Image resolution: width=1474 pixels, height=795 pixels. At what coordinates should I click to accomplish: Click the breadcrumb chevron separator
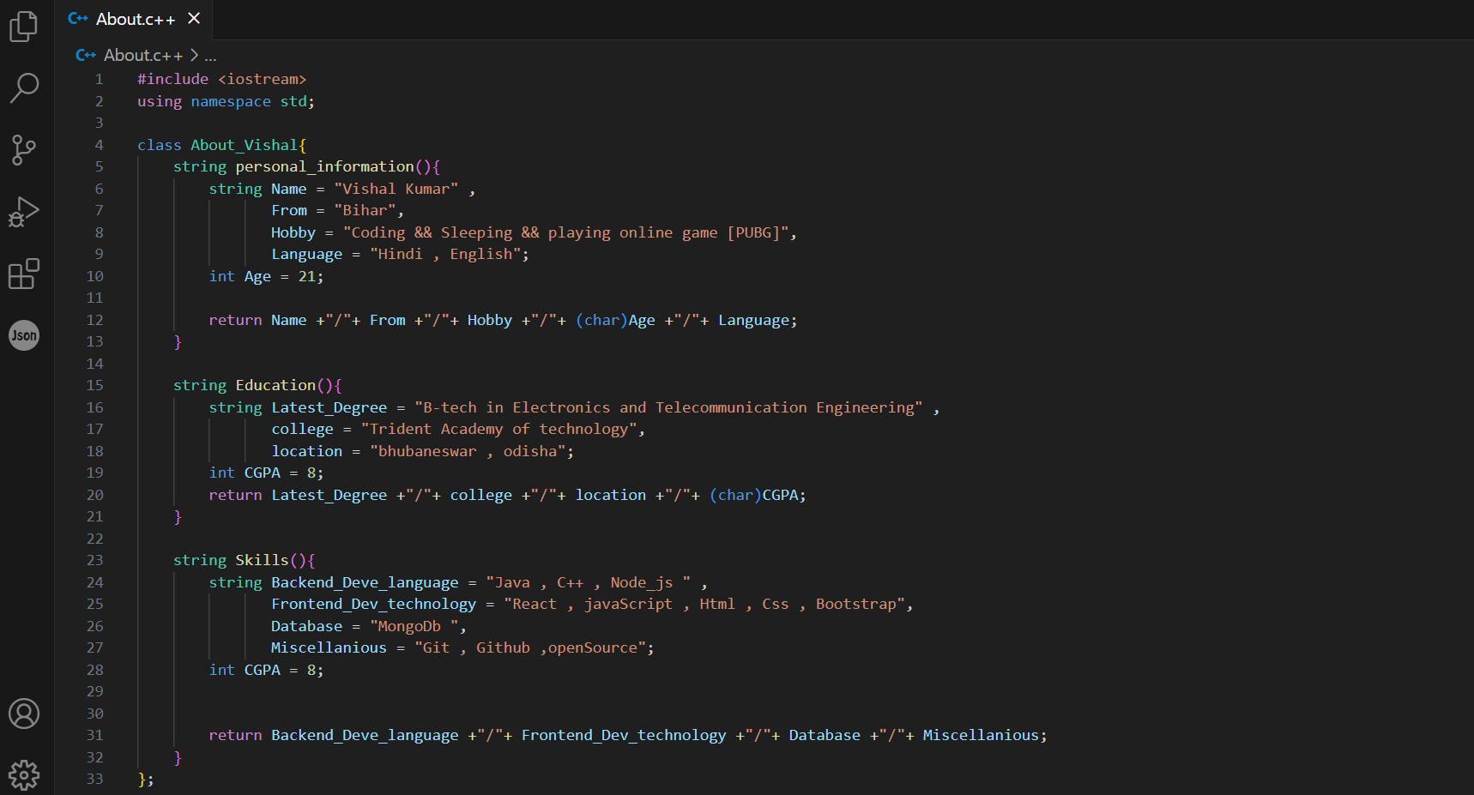click(194, 56)
